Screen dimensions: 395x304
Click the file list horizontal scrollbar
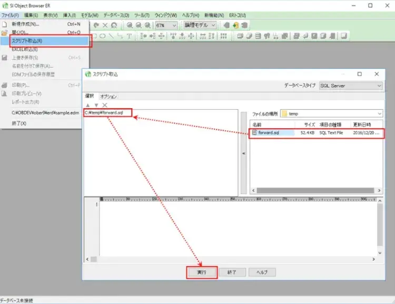click(x=315, y=191)
